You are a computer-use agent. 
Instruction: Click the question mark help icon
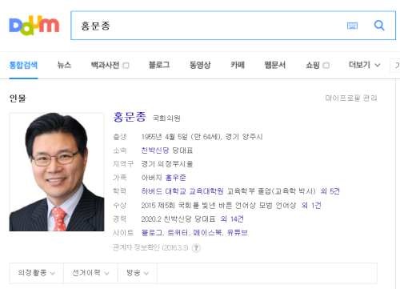coord(196,248)
